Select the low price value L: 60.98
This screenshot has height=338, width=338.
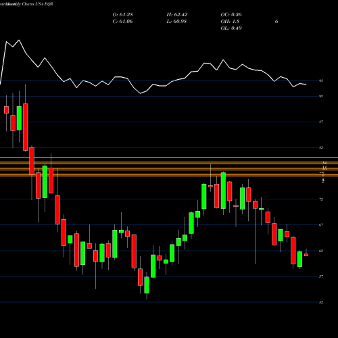tap(176, 22)
